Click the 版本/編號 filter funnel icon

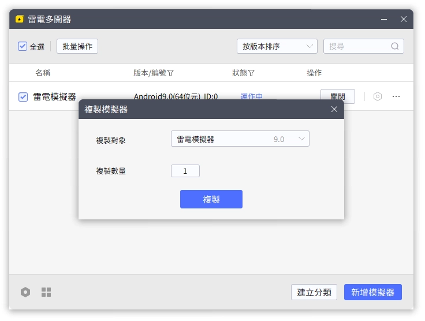(x=170, y=73)
